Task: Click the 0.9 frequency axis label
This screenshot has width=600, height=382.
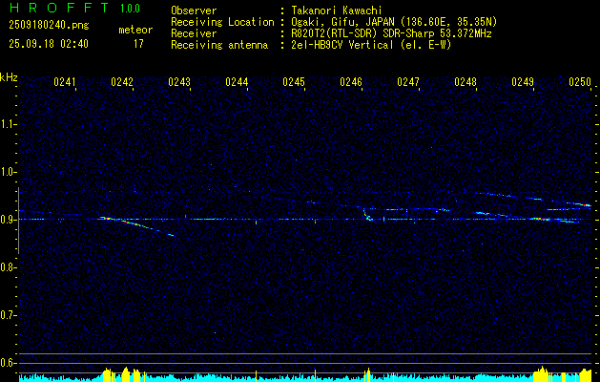Action: click(x=9, y=220)
